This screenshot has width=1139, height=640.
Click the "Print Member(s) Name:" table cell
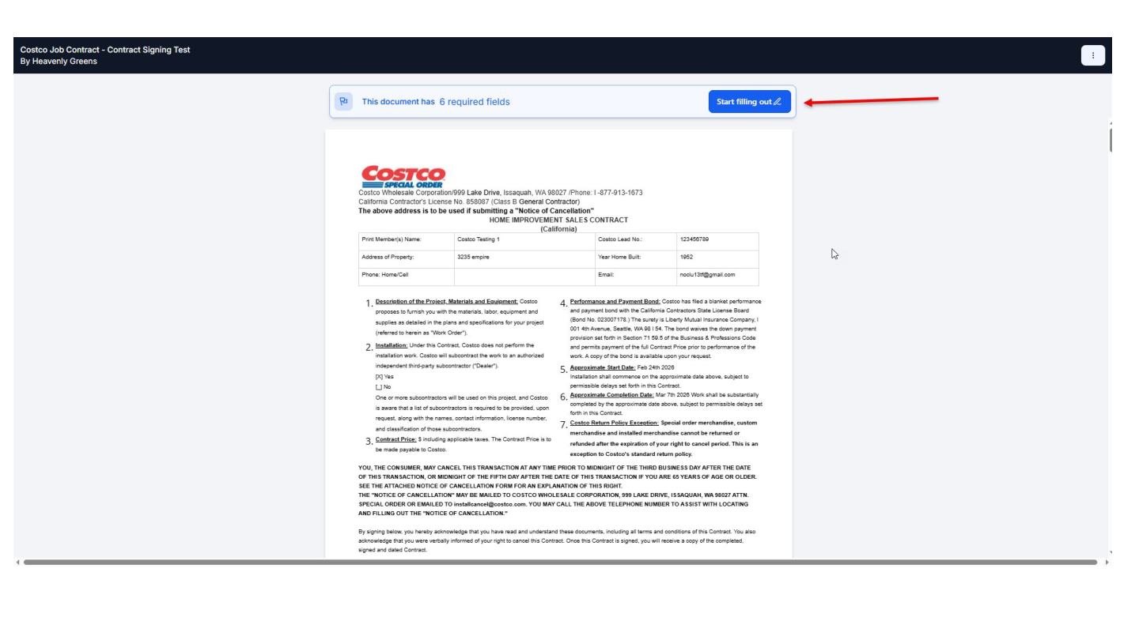[x=407, y=241]
